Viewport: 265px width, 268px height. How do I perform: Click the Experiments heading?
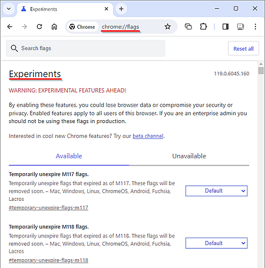click(35, 74)
